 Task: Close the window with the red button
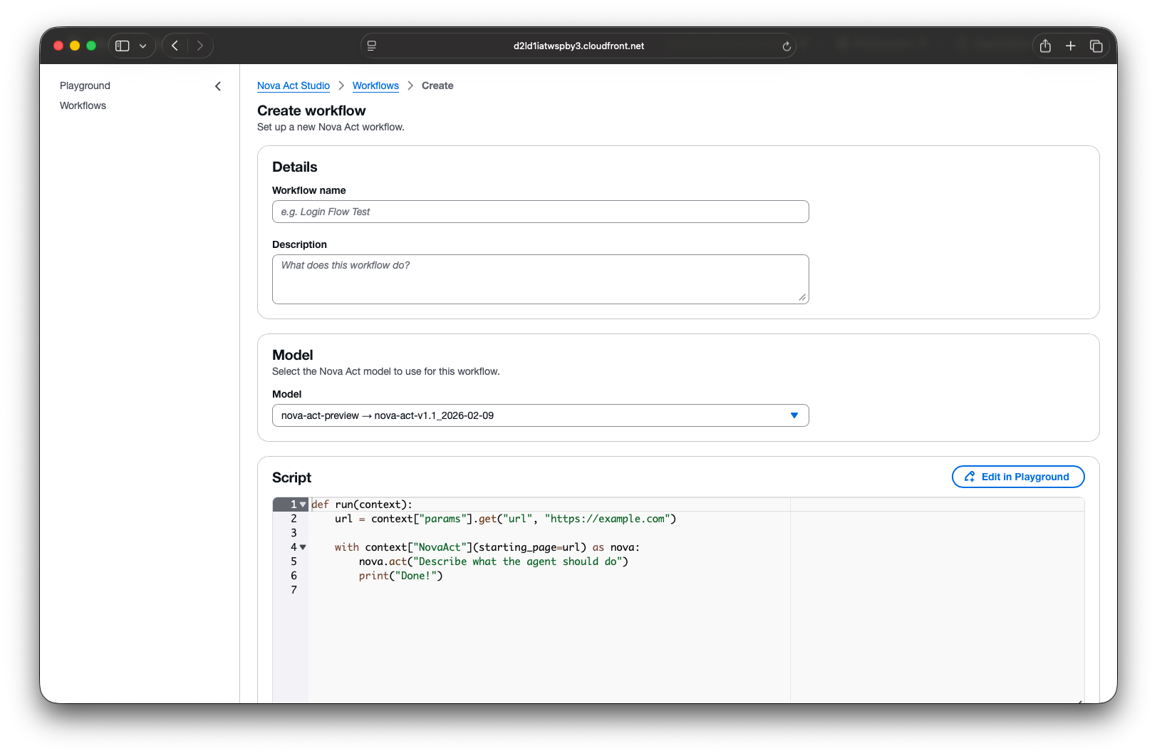tap(58, 46)
